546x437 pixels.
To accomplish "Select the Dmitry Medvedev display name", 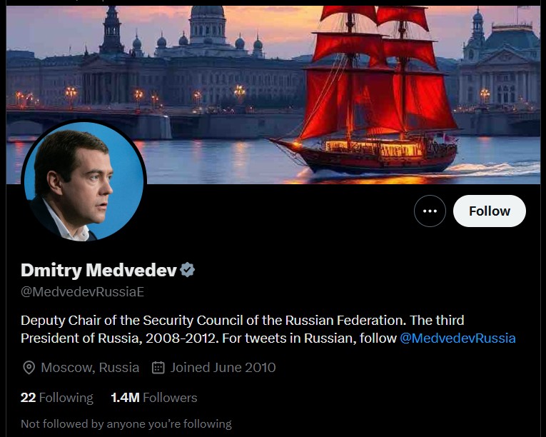I will (98, 270).
